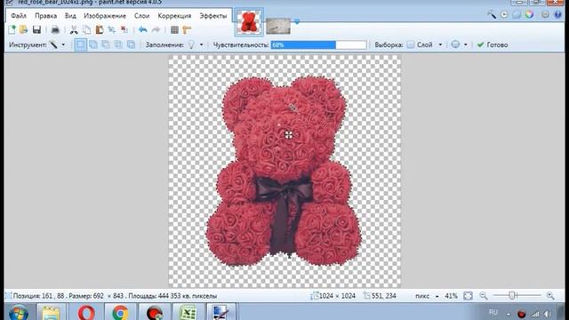Click the Copy icon
Screen dimensions: 569x320
87,29
